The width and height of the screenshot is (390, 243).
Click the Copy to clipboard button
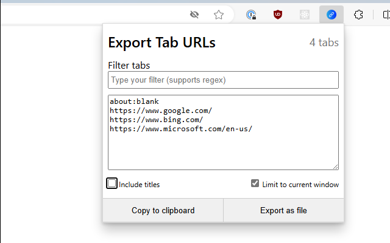tap(163, 211)
